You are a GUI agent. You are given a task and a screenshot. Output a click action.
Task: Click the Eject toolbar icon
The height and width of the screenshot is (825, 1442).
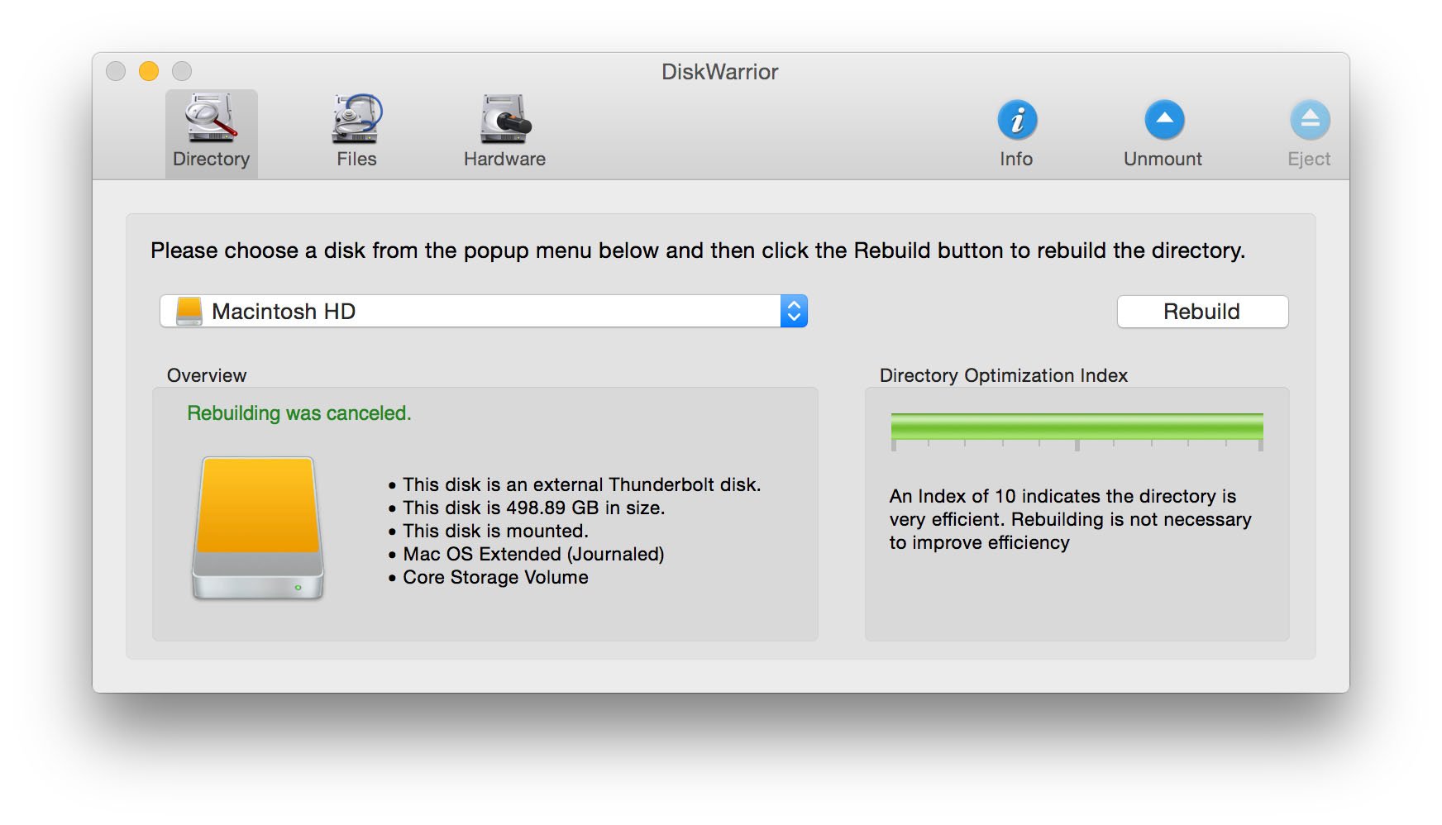(x=1310, y=120)
